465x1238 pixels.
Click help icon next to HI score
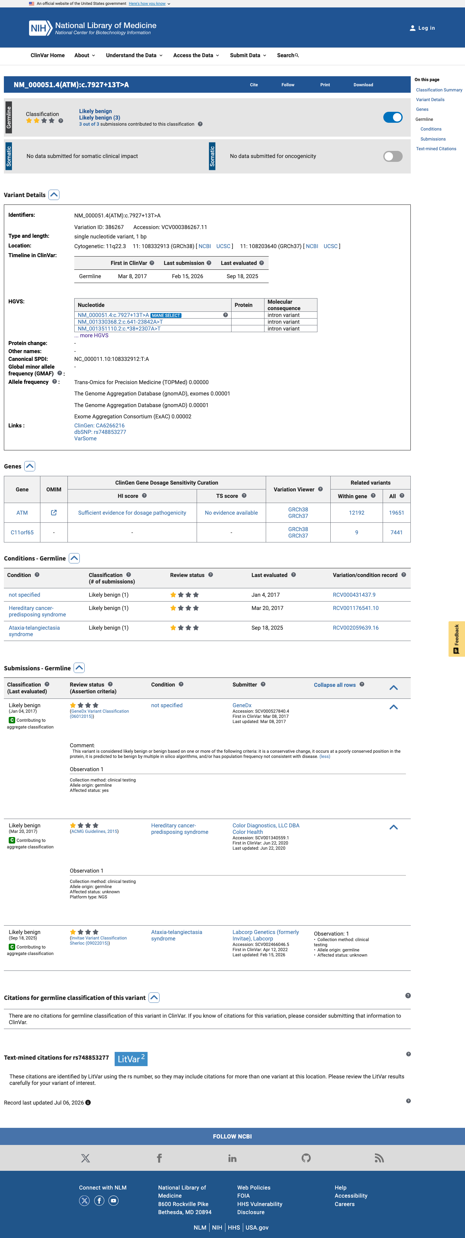144,496
